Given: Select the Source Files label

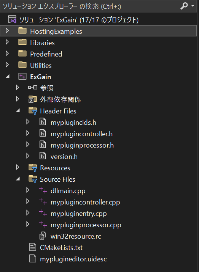Looking at the screenshot, I should (57, 179).
